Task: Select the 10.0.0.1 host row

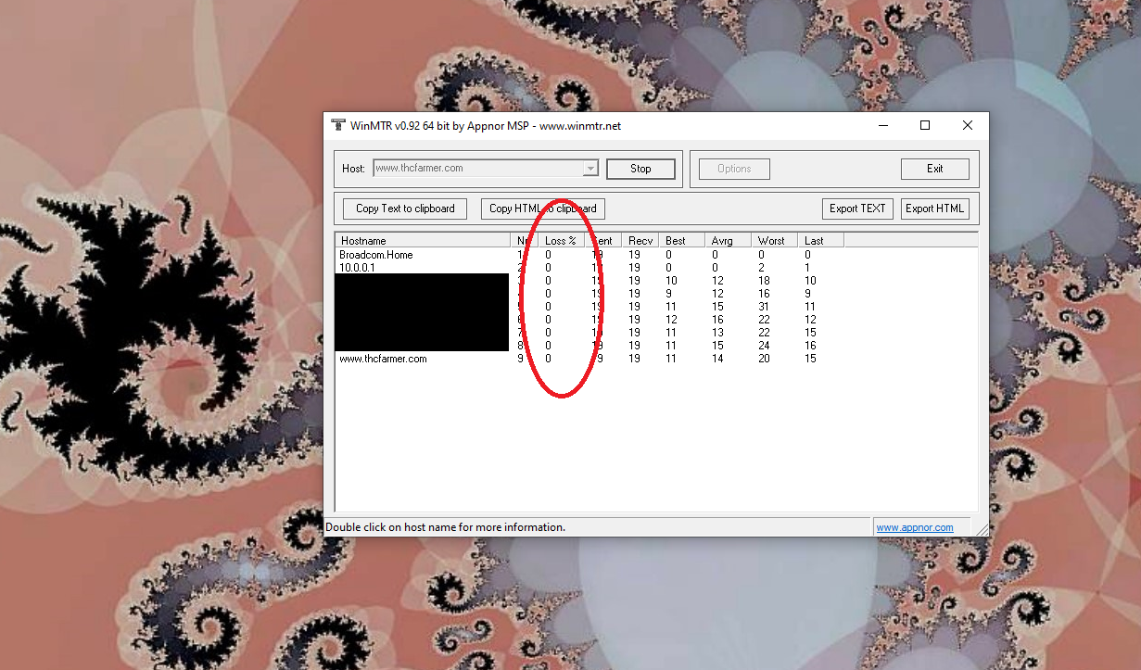Action: coord(356,268)
